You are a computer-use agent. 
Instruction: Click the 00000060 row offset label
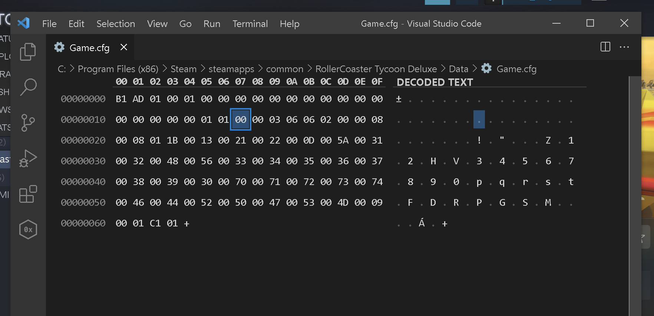[83, 223]
